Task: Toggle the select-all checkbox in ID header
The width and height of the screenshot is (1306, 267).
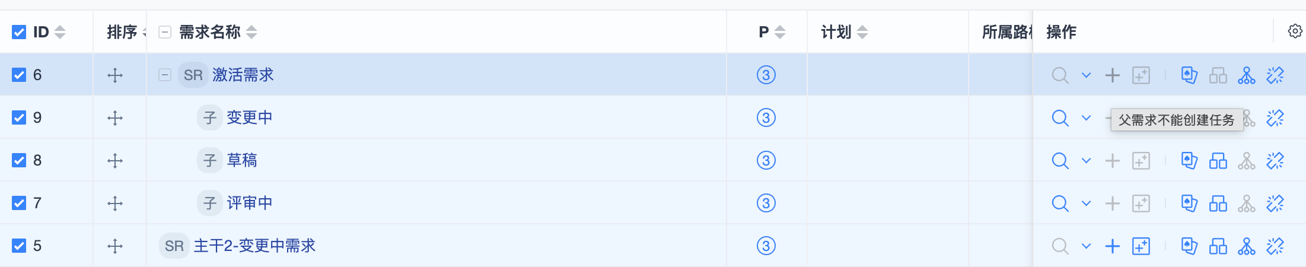Action: [x=19, y=32]
